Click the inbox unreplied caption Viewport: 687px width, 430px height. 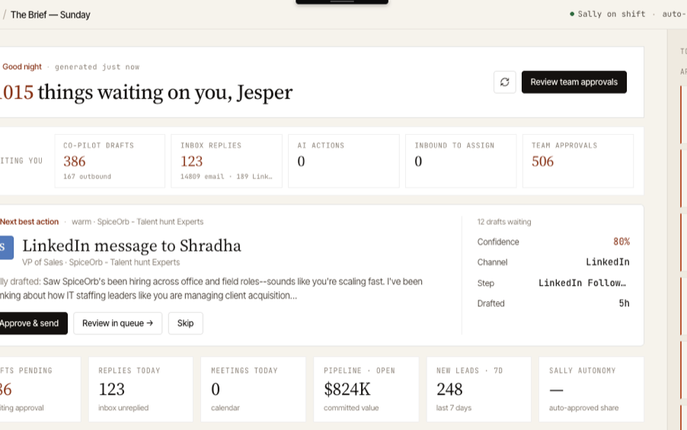(123, 408)
